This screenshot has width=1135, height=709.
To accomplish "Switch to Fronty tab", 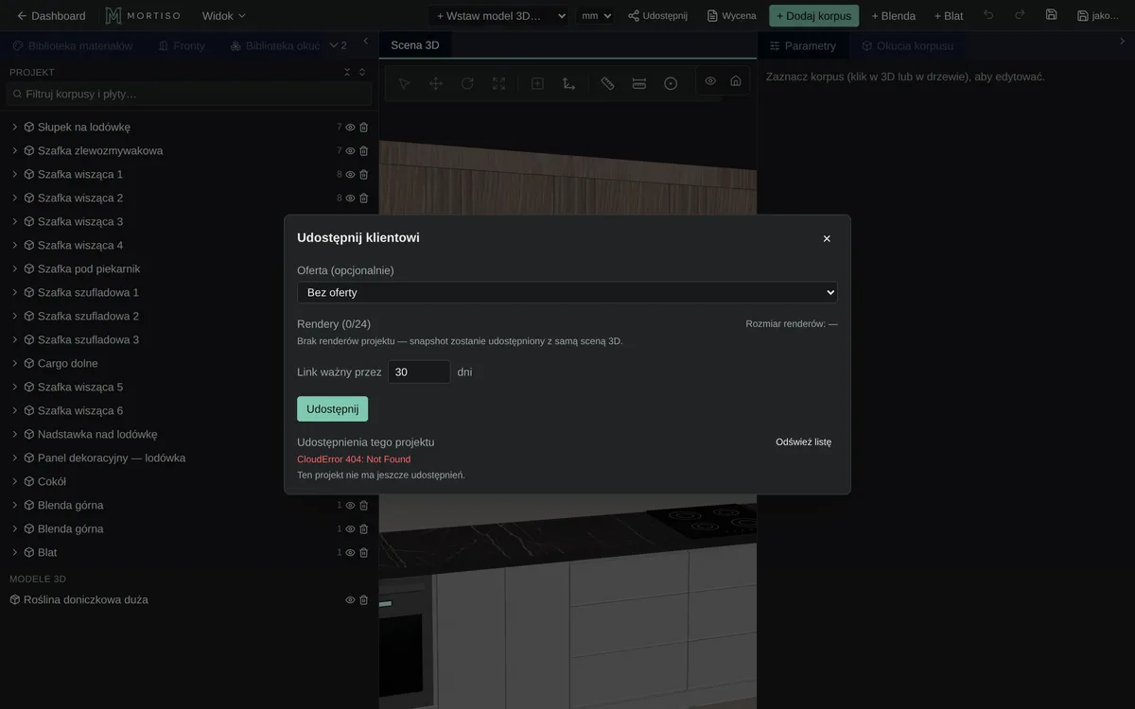I will (x=182, y=45).
